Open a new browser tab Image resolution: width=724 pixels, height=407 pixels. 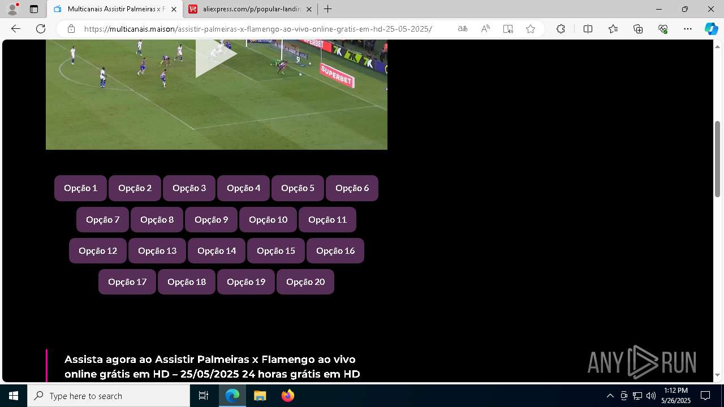point(327,9)
